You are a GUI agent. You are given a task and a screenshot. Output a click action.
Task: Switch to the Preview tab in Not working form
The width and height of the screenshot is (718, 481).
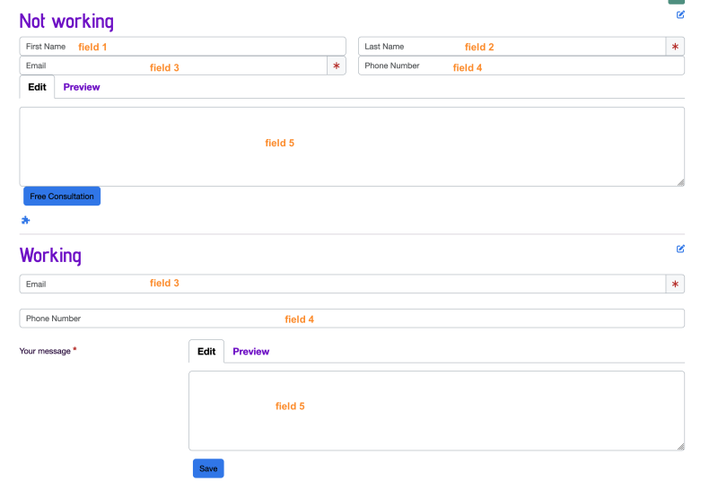click(82, 87)
